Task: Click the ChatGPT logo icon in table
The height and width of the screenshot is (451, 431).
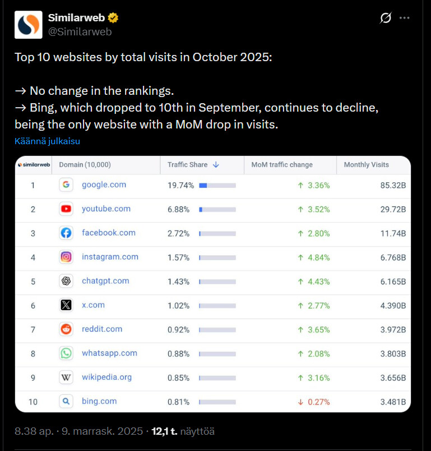Action: 66,281
